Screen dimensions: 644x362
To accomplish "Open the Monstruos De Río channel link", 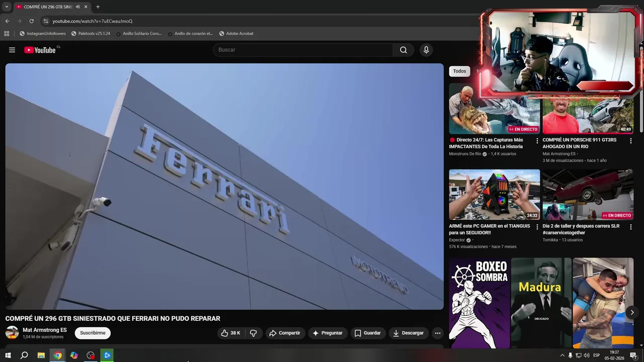I will tap(465, 154).
